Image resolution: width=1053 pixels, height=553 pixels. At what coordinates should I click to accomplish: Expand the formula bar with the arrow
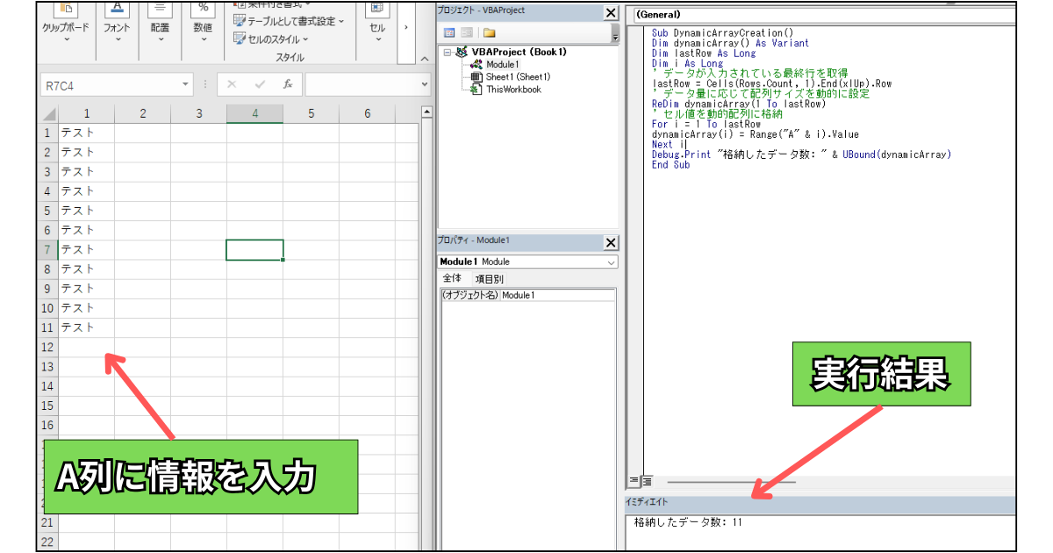(425, 85)
